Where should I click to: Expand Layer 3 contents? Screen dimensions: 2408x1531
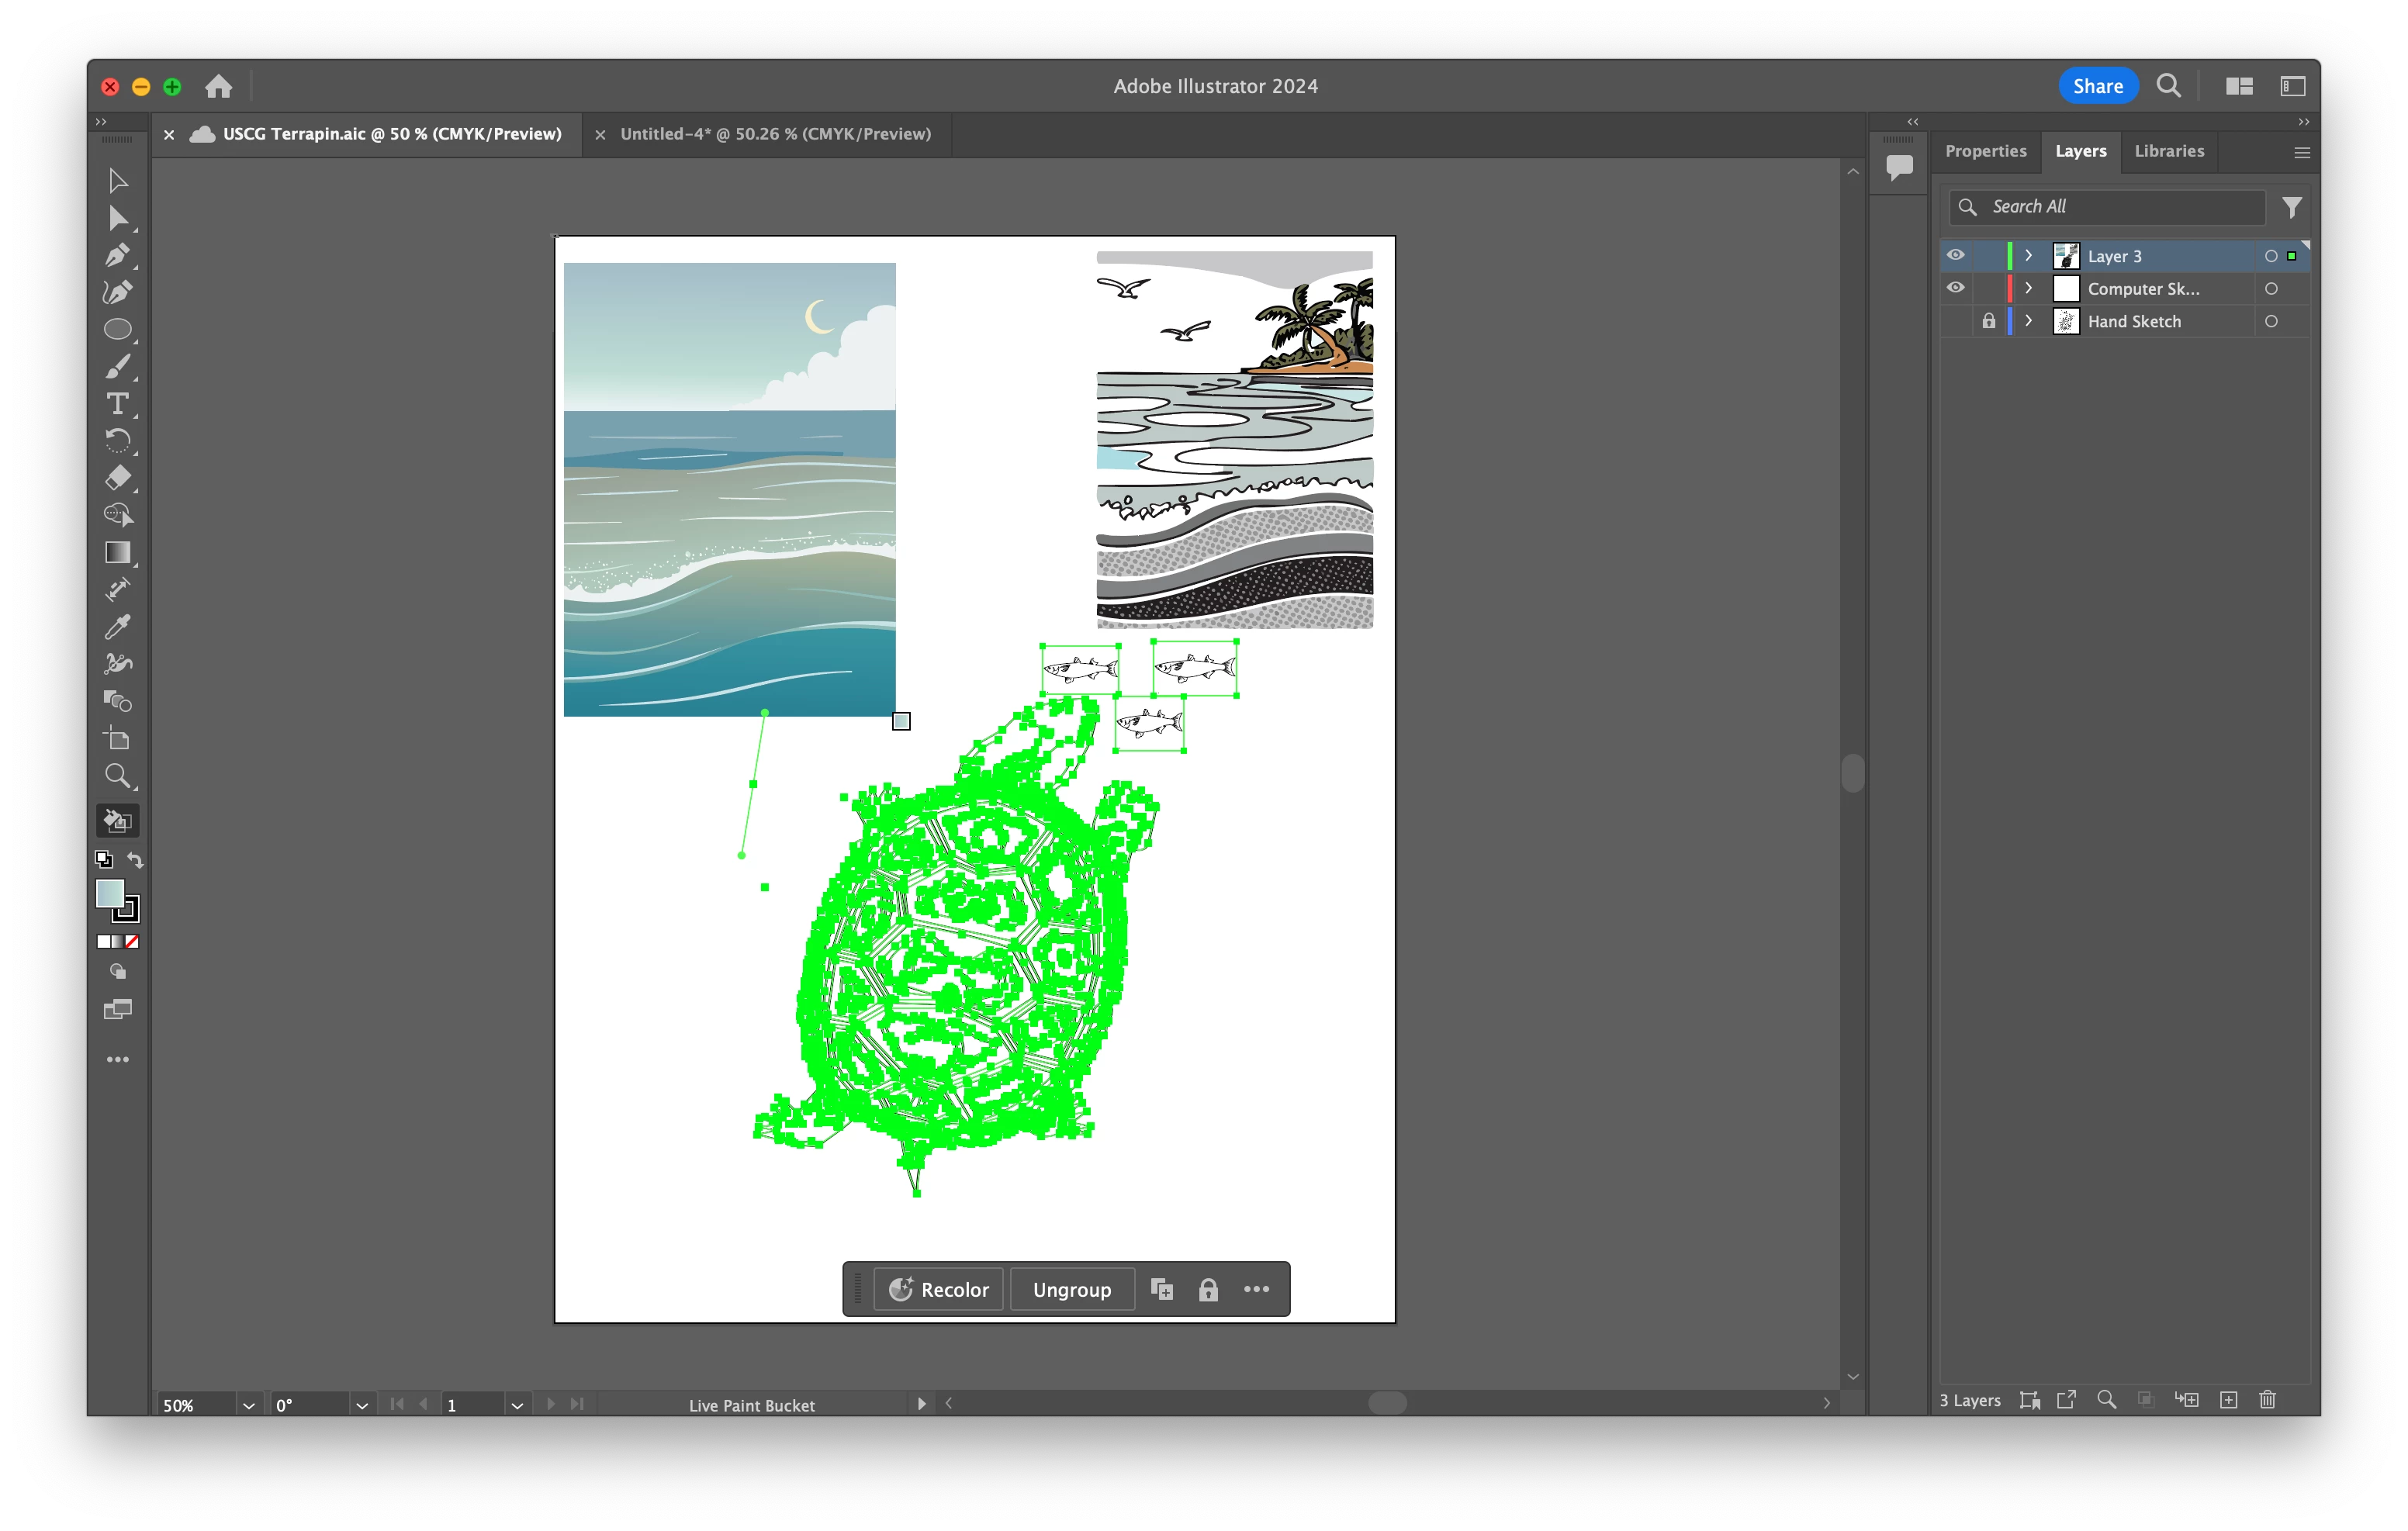coord(2028,256)
